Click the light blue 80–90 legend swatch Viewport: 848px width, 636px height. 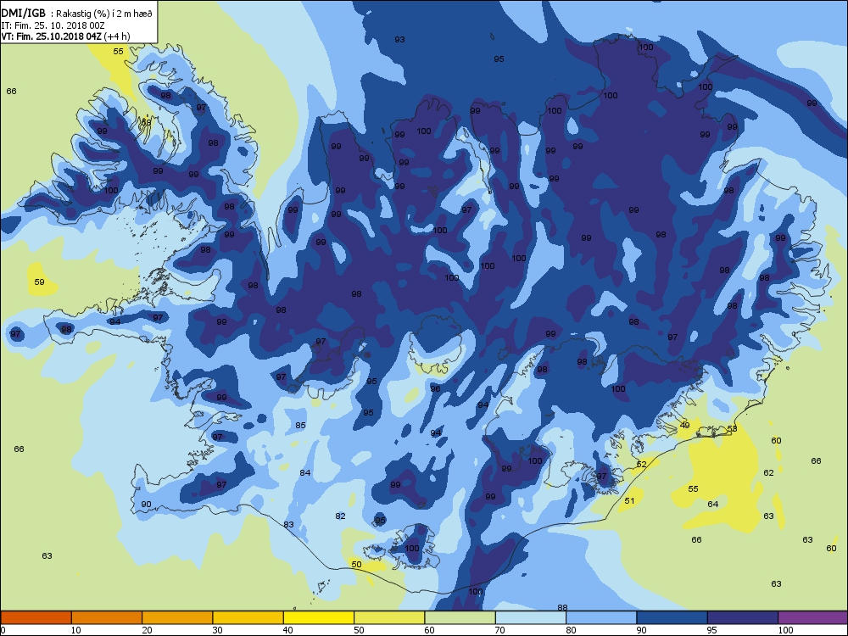[601, 617]
